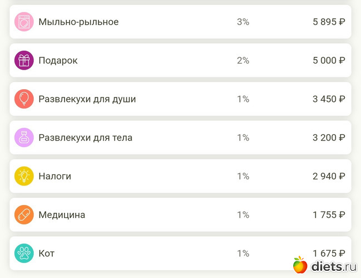This screenshot has width=361, height=278.
Task: Visit the diets.ru watermark link
Action: click(x=325, y=266)
